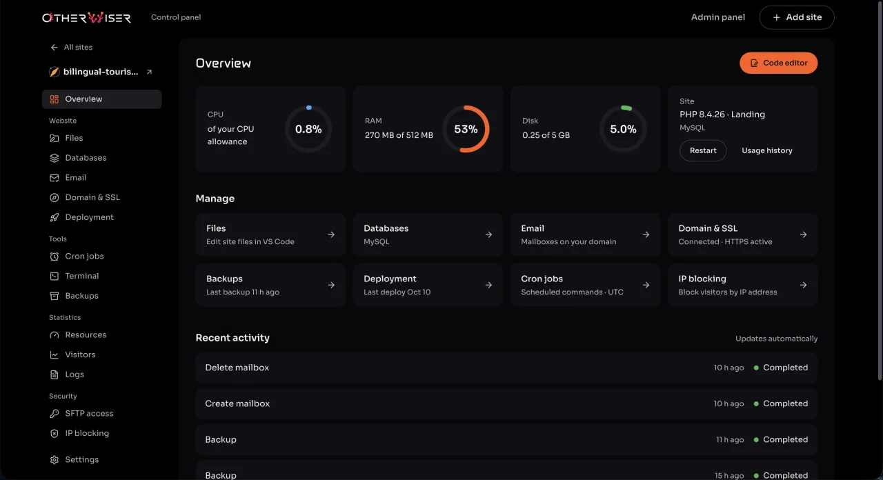Click the Domain & SSL compass icon
The height and width of the screenshot is (480, 883).
[x=54, y=197]
